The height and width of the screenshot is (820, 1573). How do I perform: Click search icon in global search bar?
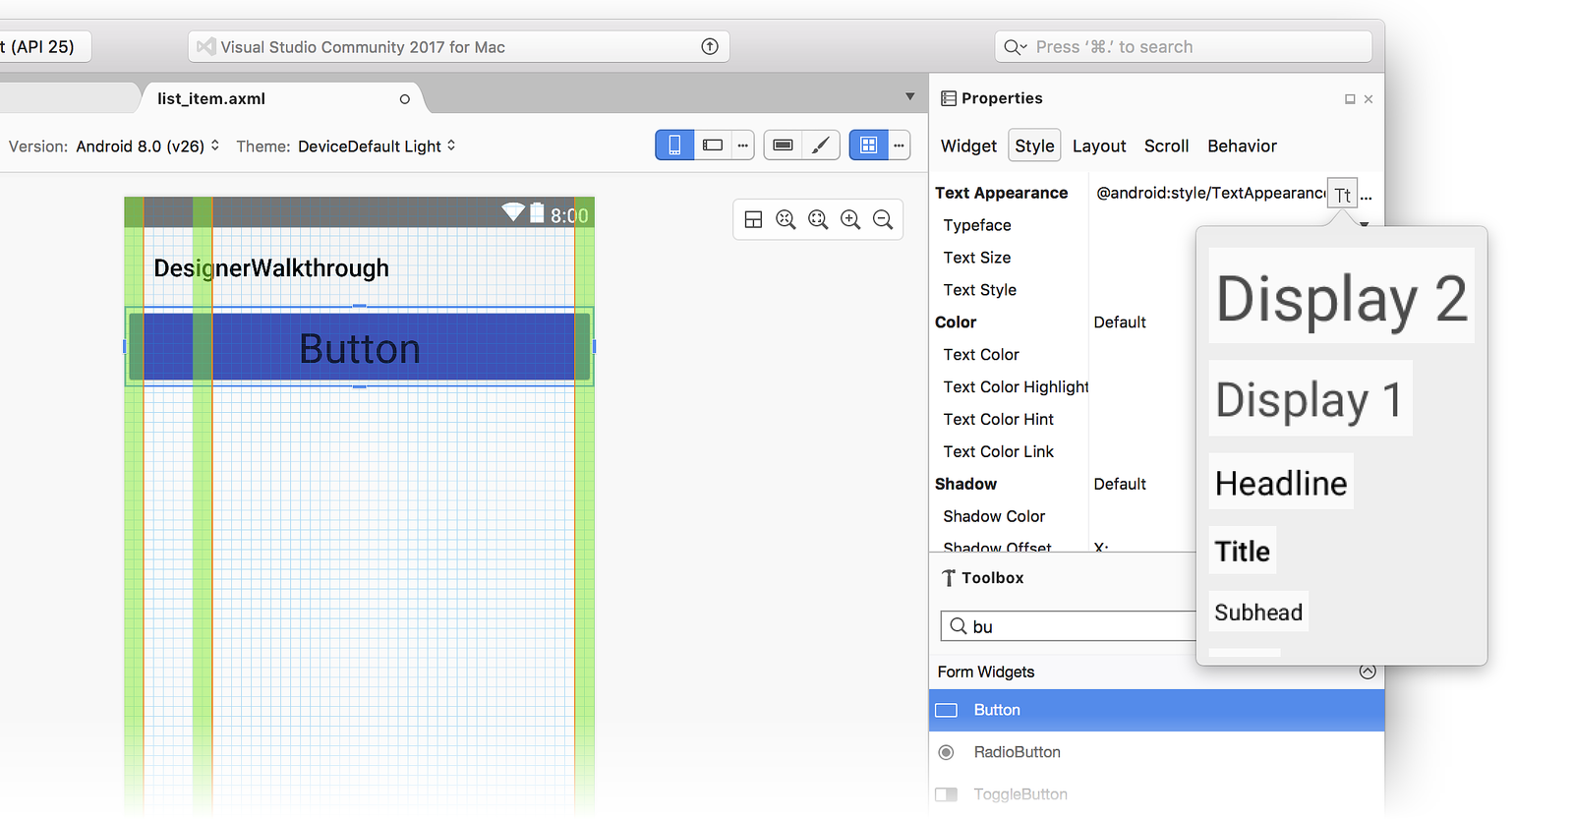click(x=1015, y=47)
